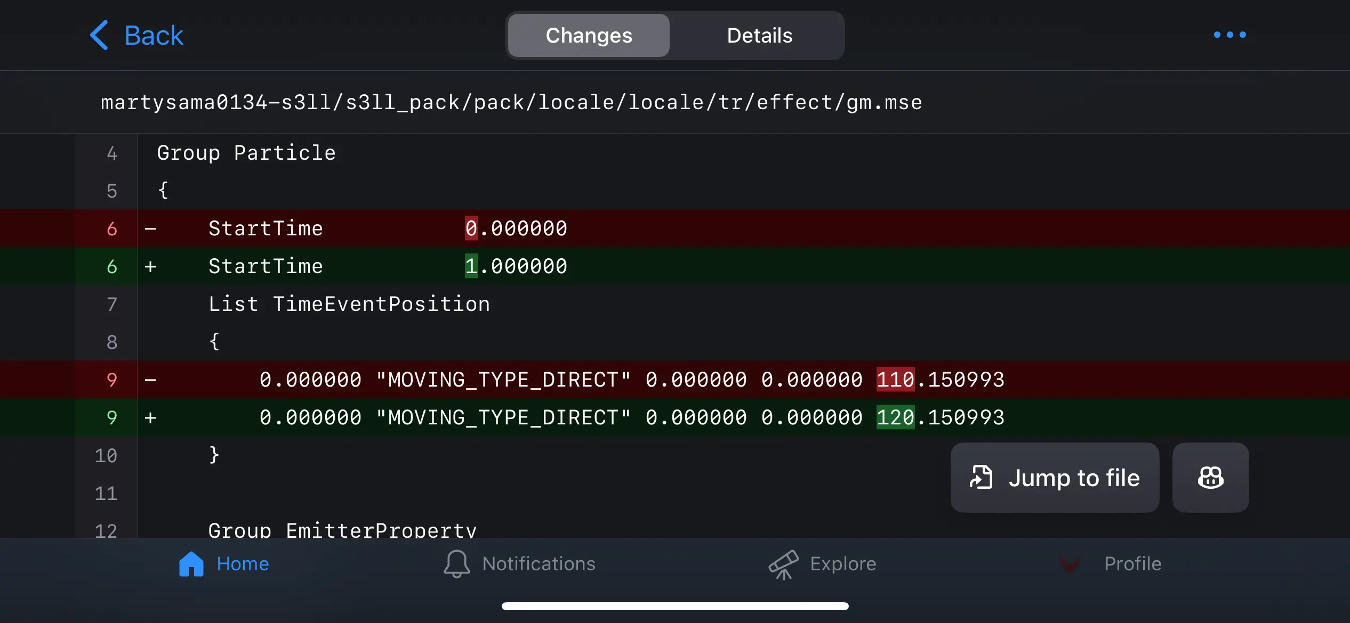The height and width of the screenshot is (623, 1350).
Task: Tap the Explore telescope icon
Action: pos(783,564)
